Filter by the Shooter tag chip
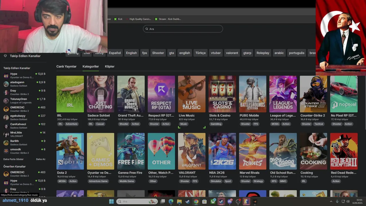Image resolution: width=366 pixels, height=206 pixels. (158, 53)
